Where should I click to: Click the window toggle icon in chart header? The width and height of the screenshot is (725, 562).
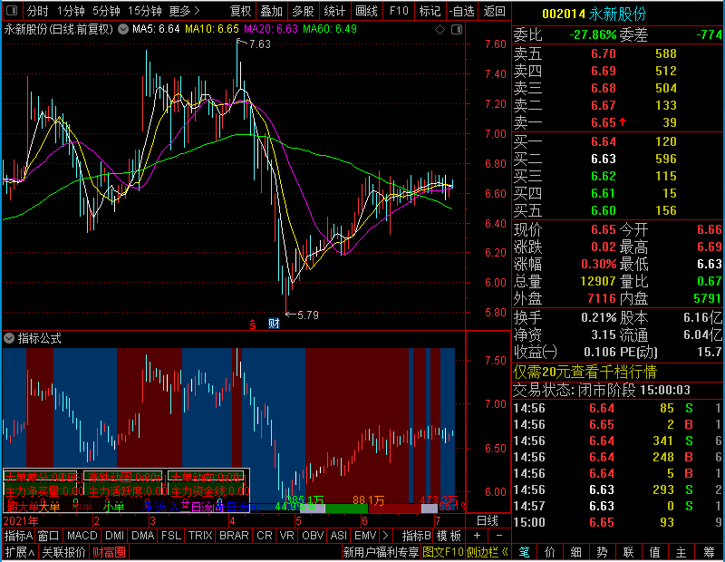[x=457, y=30]
